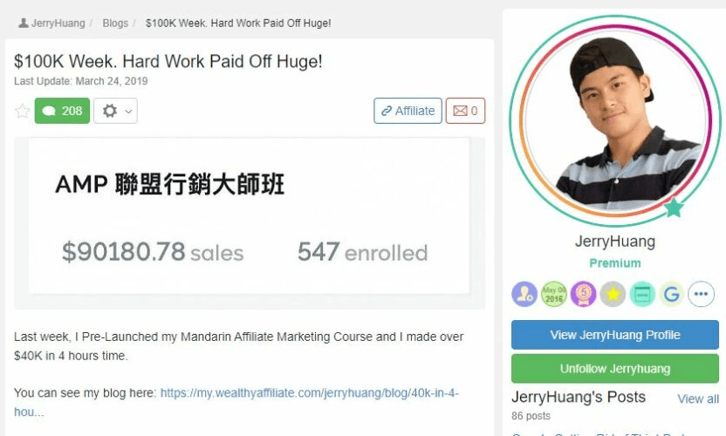This screenshot has height=436, width=726.
Task: Click the teal calendar badge
Action: (642, 294)
